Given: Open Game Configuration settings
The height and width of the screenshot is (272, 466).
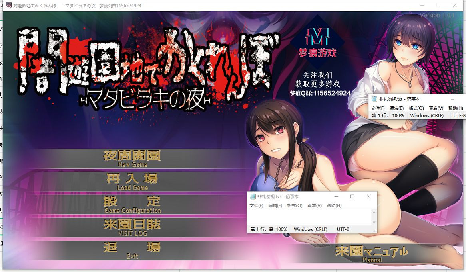Looking at the screenshot, I should [132, 204].
